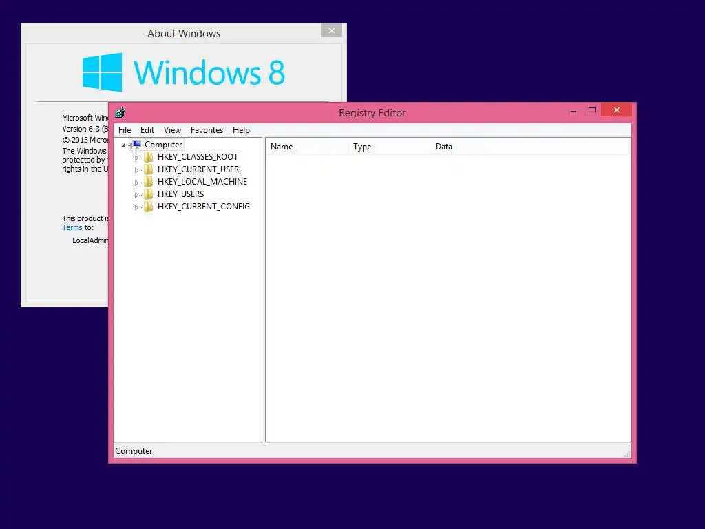The image size is (705, 529).
Task: Click the HKEY_LOCAL_MACHINE folder icon
Action: tap(149, 182)
